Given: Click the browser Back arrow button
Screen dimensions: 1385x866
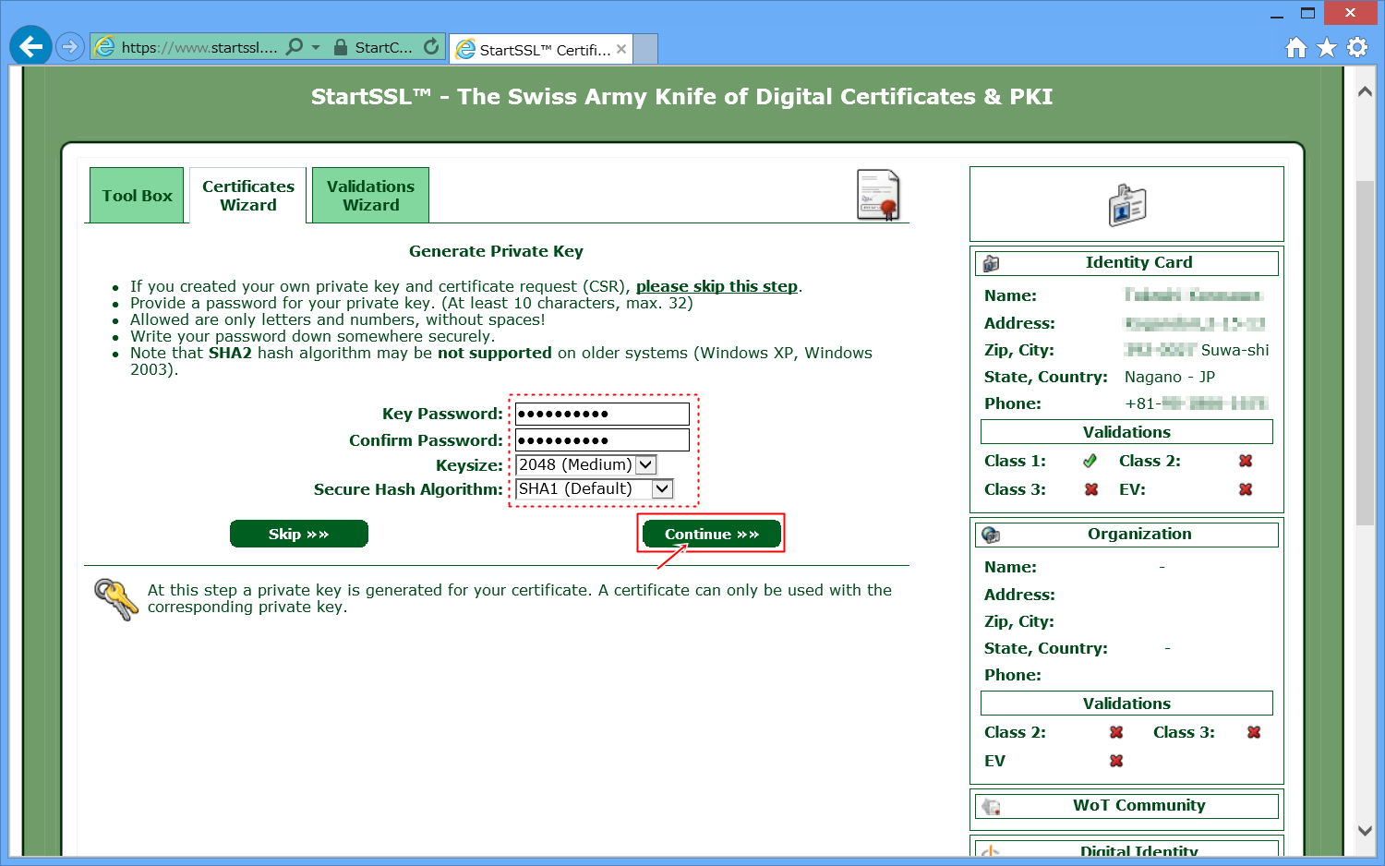Looking at the screenshot, I should click(30, 46).
